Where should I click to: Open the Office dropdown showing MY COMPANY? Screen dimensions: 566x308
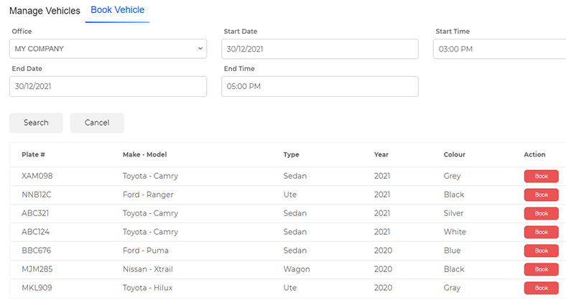(x=108, y=49)
